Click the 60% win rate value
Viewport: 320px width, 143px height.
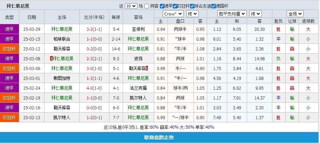154,127
